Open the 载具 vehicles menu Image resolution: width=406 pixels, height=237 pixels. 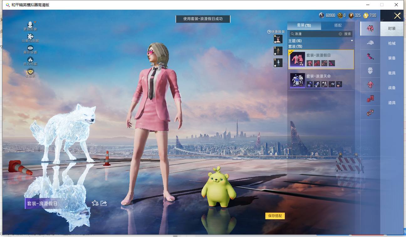pyautogui.click(x=392, y=73)
